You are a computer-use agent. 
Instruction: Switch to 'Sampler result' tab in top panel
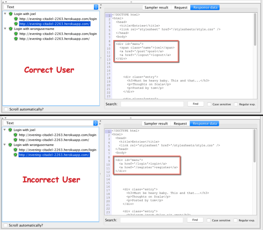(156, 8)
